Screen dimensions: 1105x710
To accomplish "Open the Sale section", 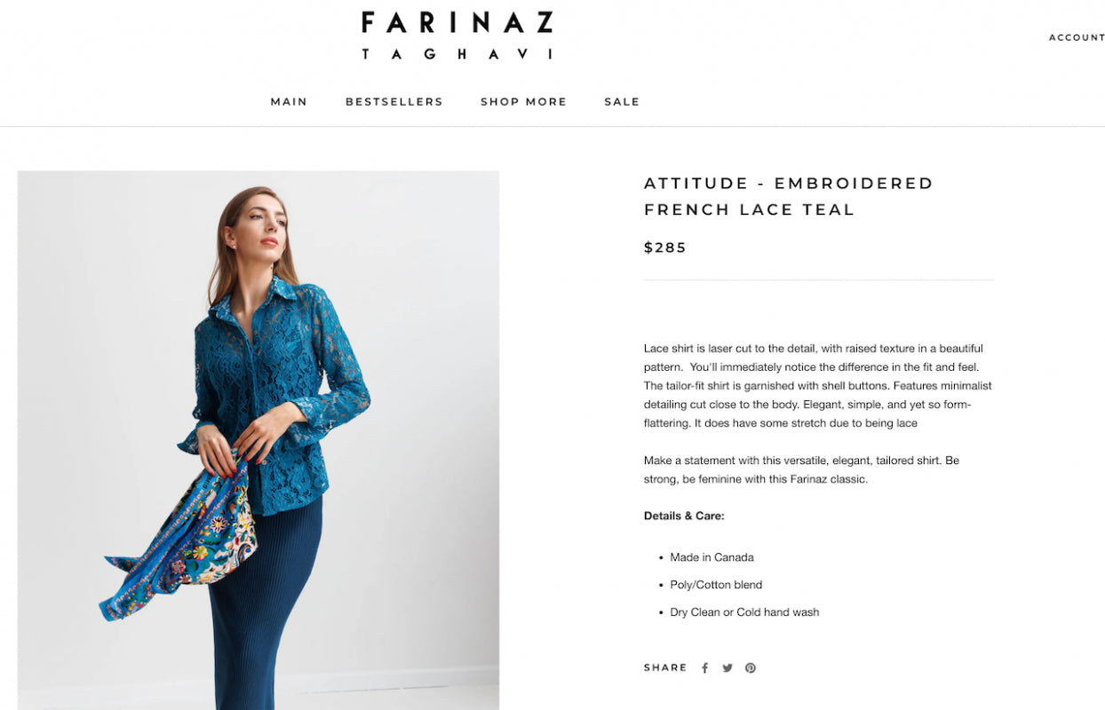I will (x=622, y=101).
